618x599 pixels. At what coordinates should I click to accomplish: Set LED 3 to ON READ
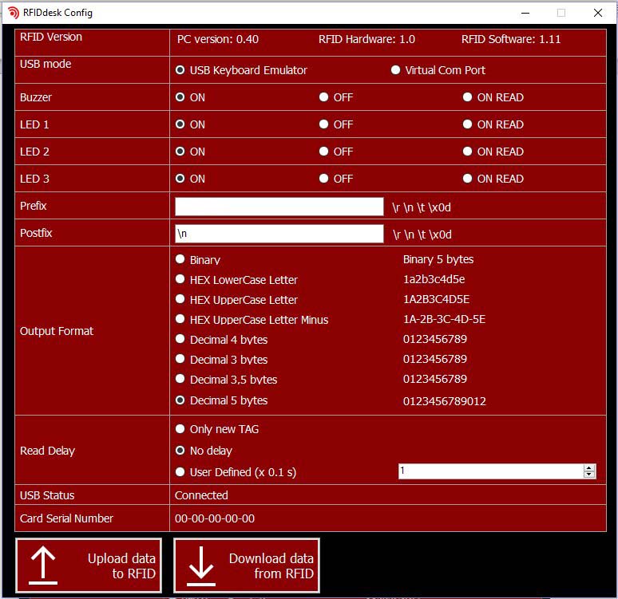click(467, 179)
